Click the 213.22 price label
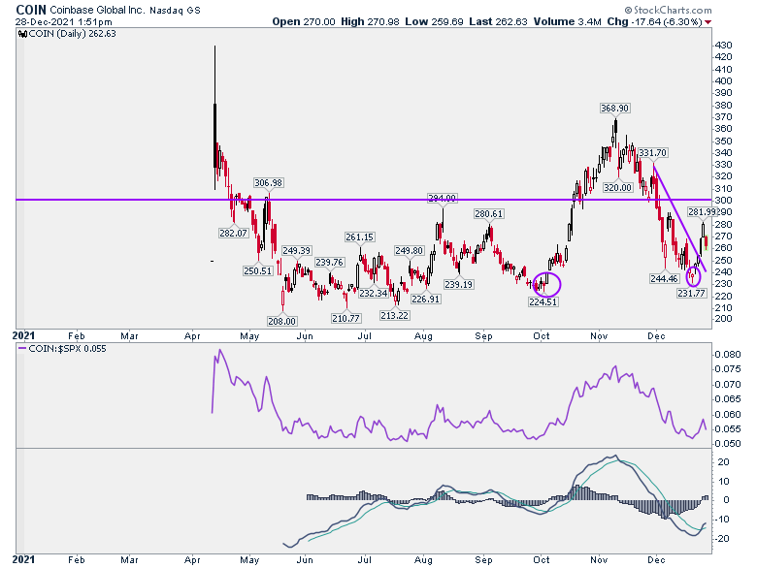This screenshot has width=757, height=568. [394, 315]
